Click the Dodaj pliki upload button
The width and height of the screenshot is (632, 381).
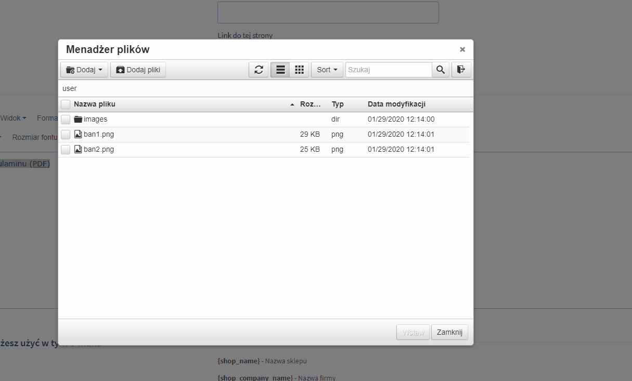click(x=138, y=70)
